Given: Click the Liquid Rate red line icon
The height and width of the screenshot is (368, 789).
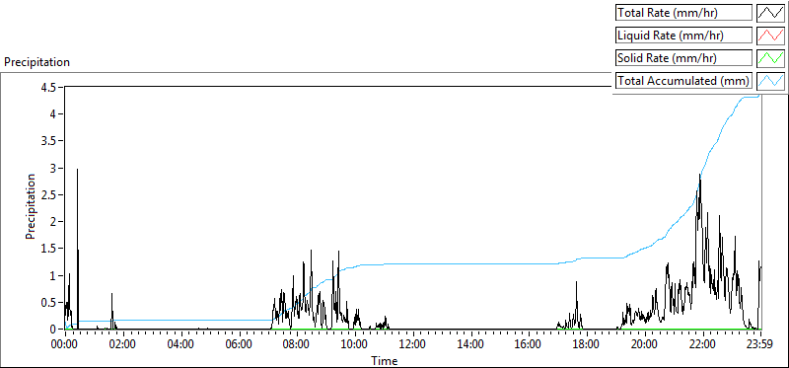Looking at the screenshot, I should tap(771, 36).
